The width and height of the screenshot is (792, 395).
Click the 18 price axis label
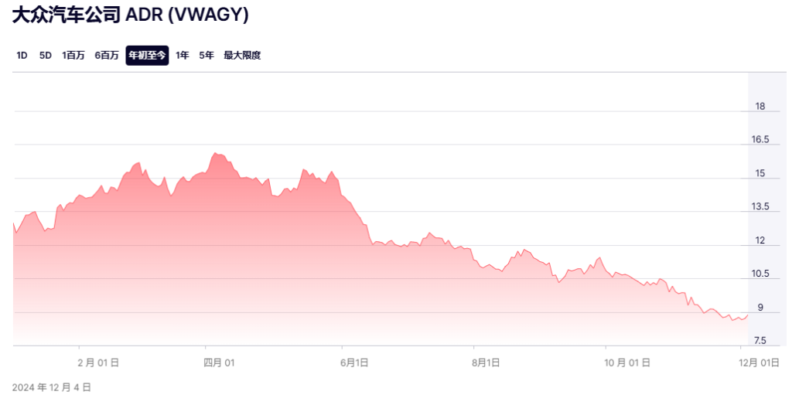click(760, 107)
